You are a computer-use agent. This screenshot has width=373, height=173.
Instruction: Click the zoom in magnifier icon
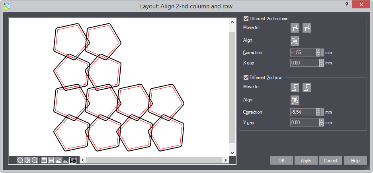pos(20,160)
